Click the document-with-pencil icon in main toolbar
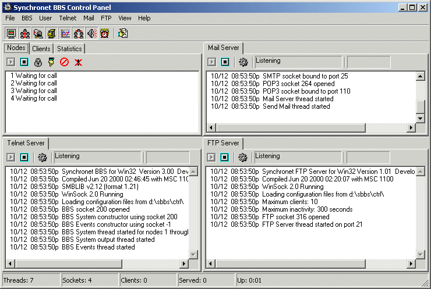Screen dimensions: 431x289 click(x=122, y=34)
